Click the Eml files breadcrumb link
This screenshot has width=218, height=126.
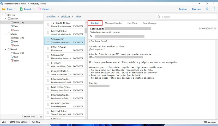(51, 16)
